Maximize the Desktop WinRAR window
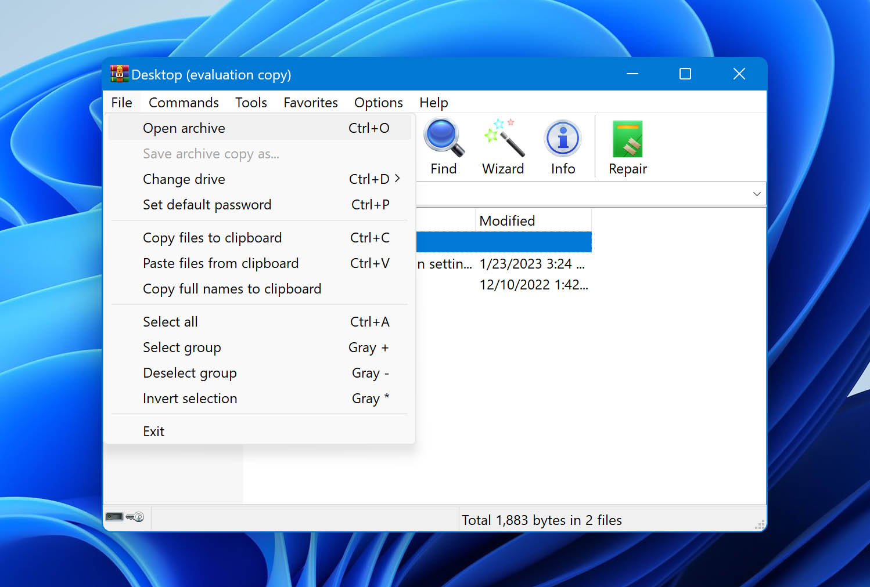This screenshot has height=587, width=870. pyautogui.click(x=685, y=74)
